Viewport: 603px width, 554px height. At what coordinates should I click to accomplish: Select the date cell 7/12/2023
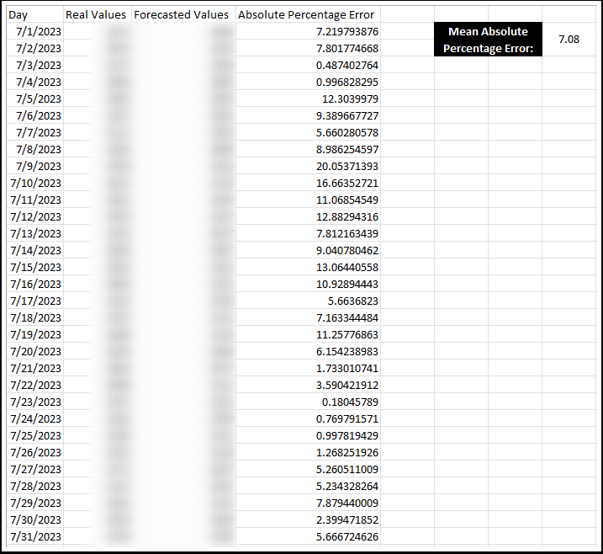coord(35,216)
